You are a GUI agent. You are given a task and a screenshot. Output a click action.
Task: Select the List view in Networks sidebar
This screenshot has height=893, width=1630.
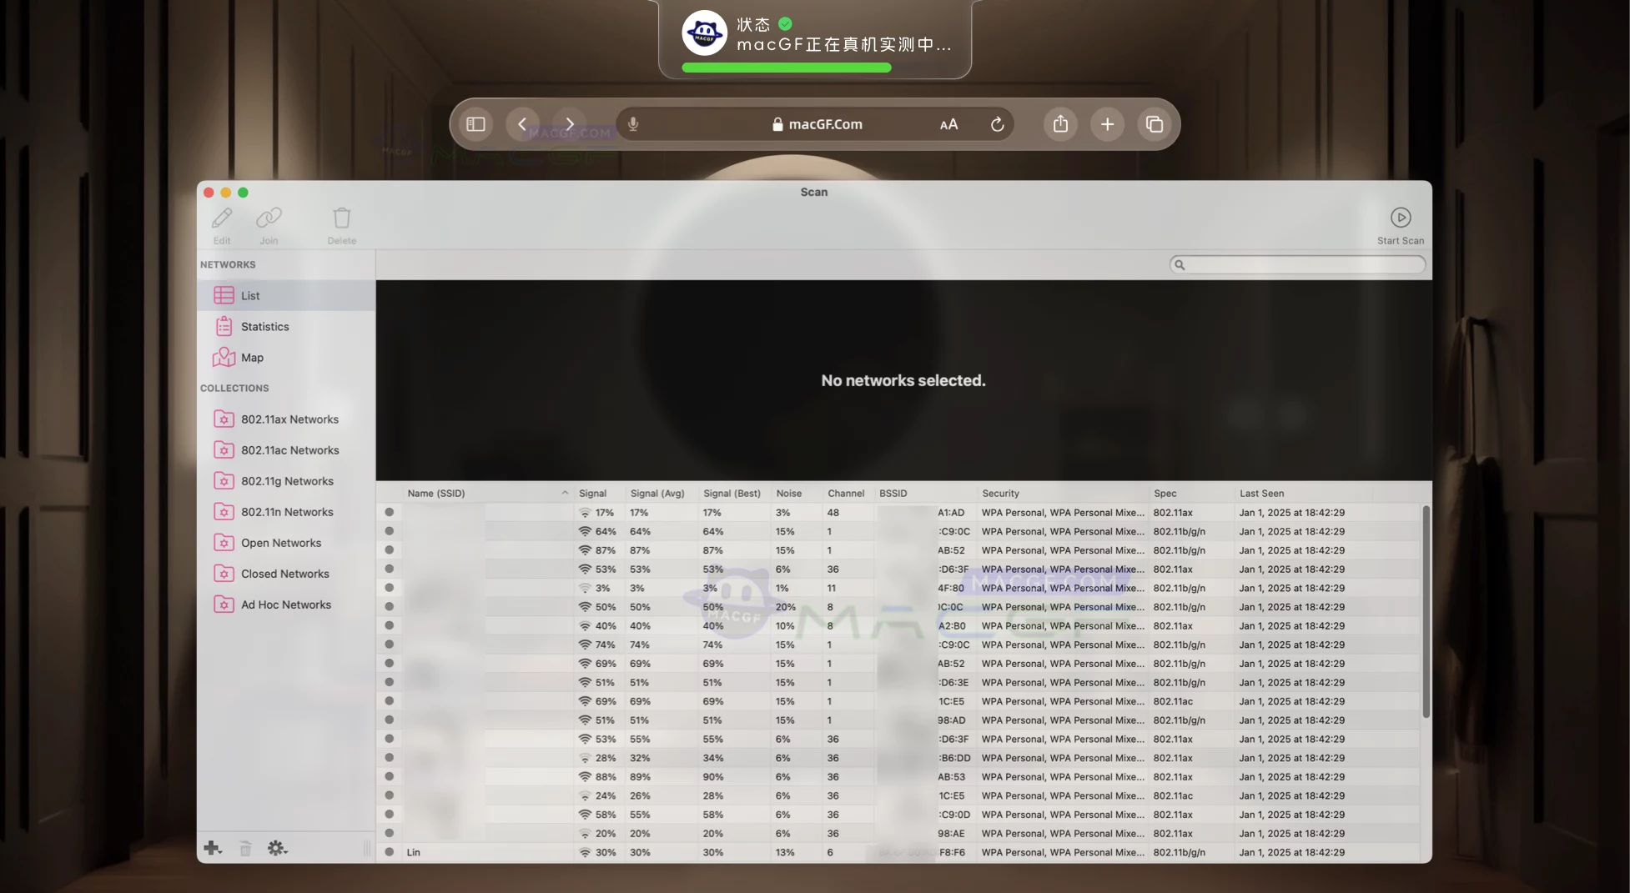249,294
